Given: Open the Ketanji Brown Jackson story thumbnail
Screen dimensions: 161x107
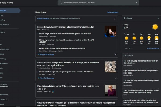Looking at the screenshot, I should [x=111, y=32].
